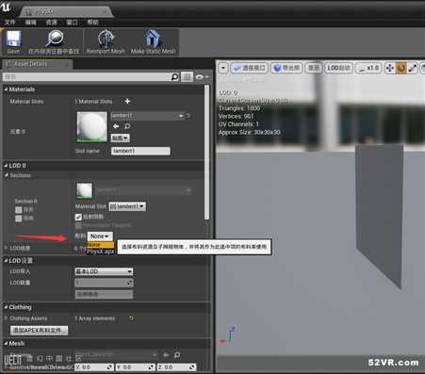425x374 pixels.
Task: Select PhysX apx in clothing dropdown list
Action: pos(100,252)
